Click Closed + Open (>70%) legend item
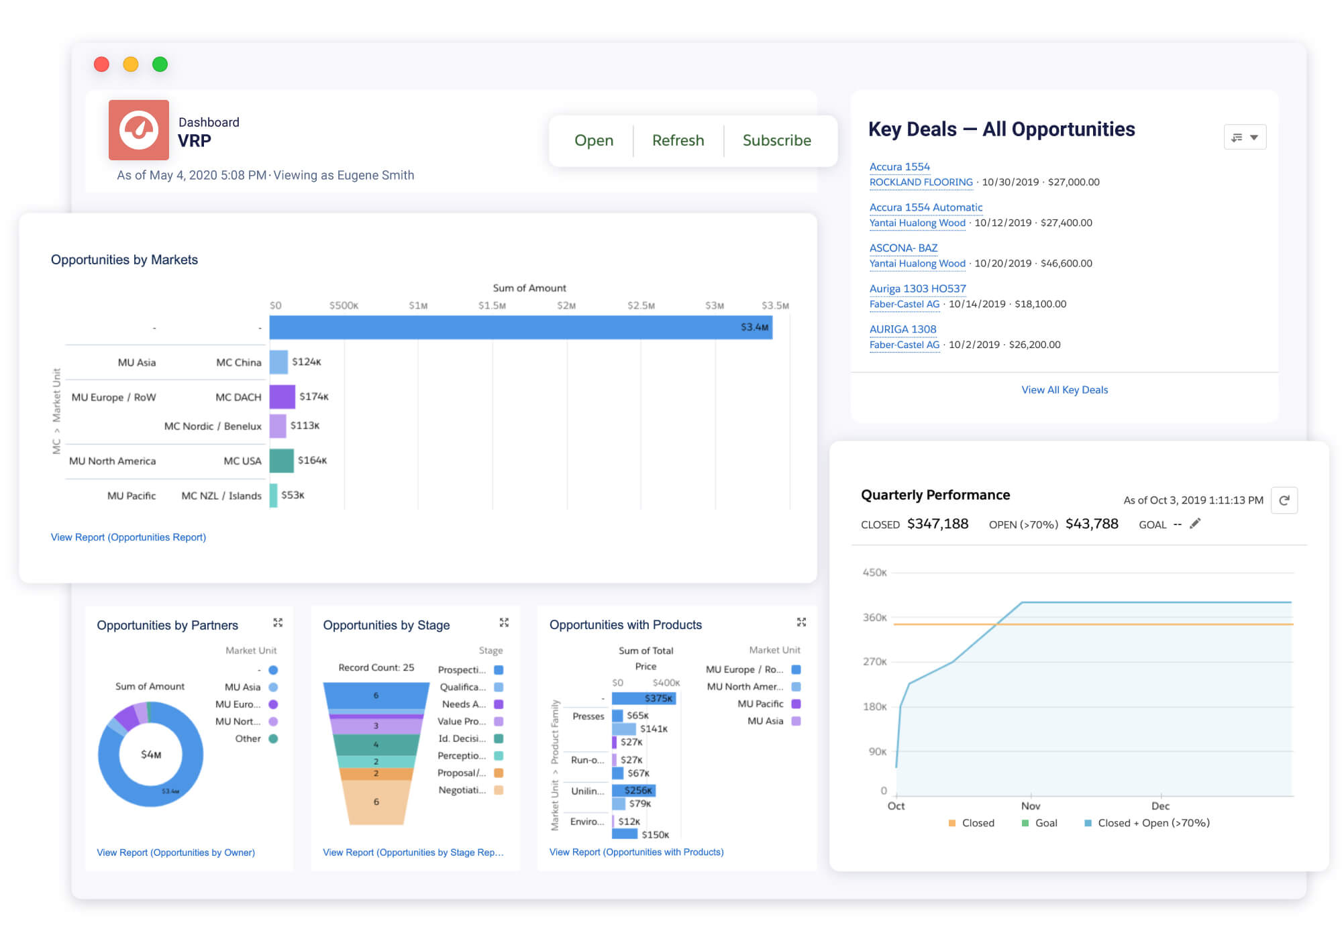The image size is (1342, 939). (1147, 823)
